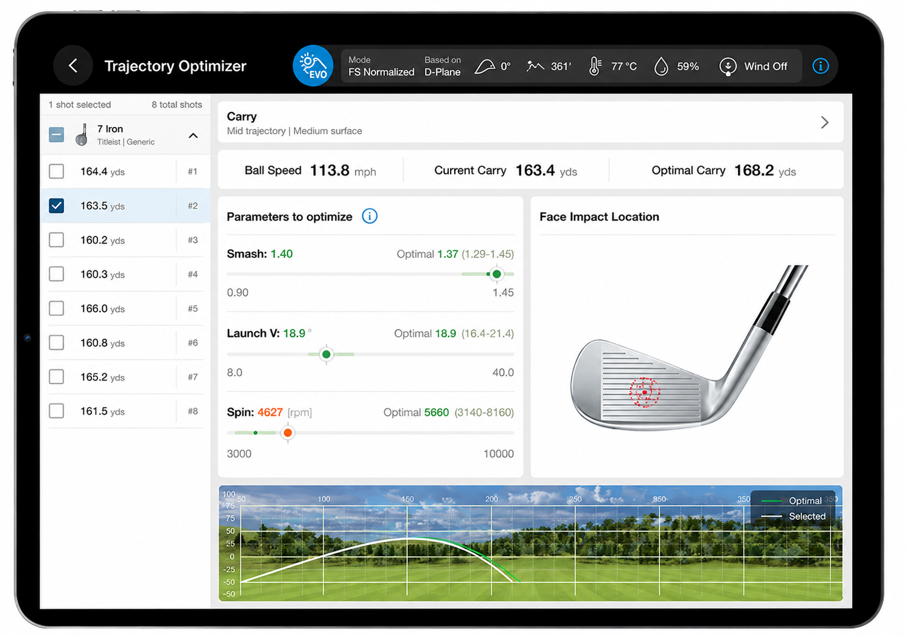Screen dimensions: 906x635
Task: Select the D-Plane based-on option
Action: tap(443, 66)
